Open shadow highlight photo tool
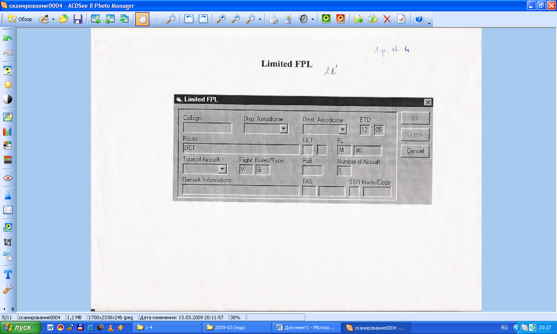This screenshot has height=334, width=557. click(8, 117)
